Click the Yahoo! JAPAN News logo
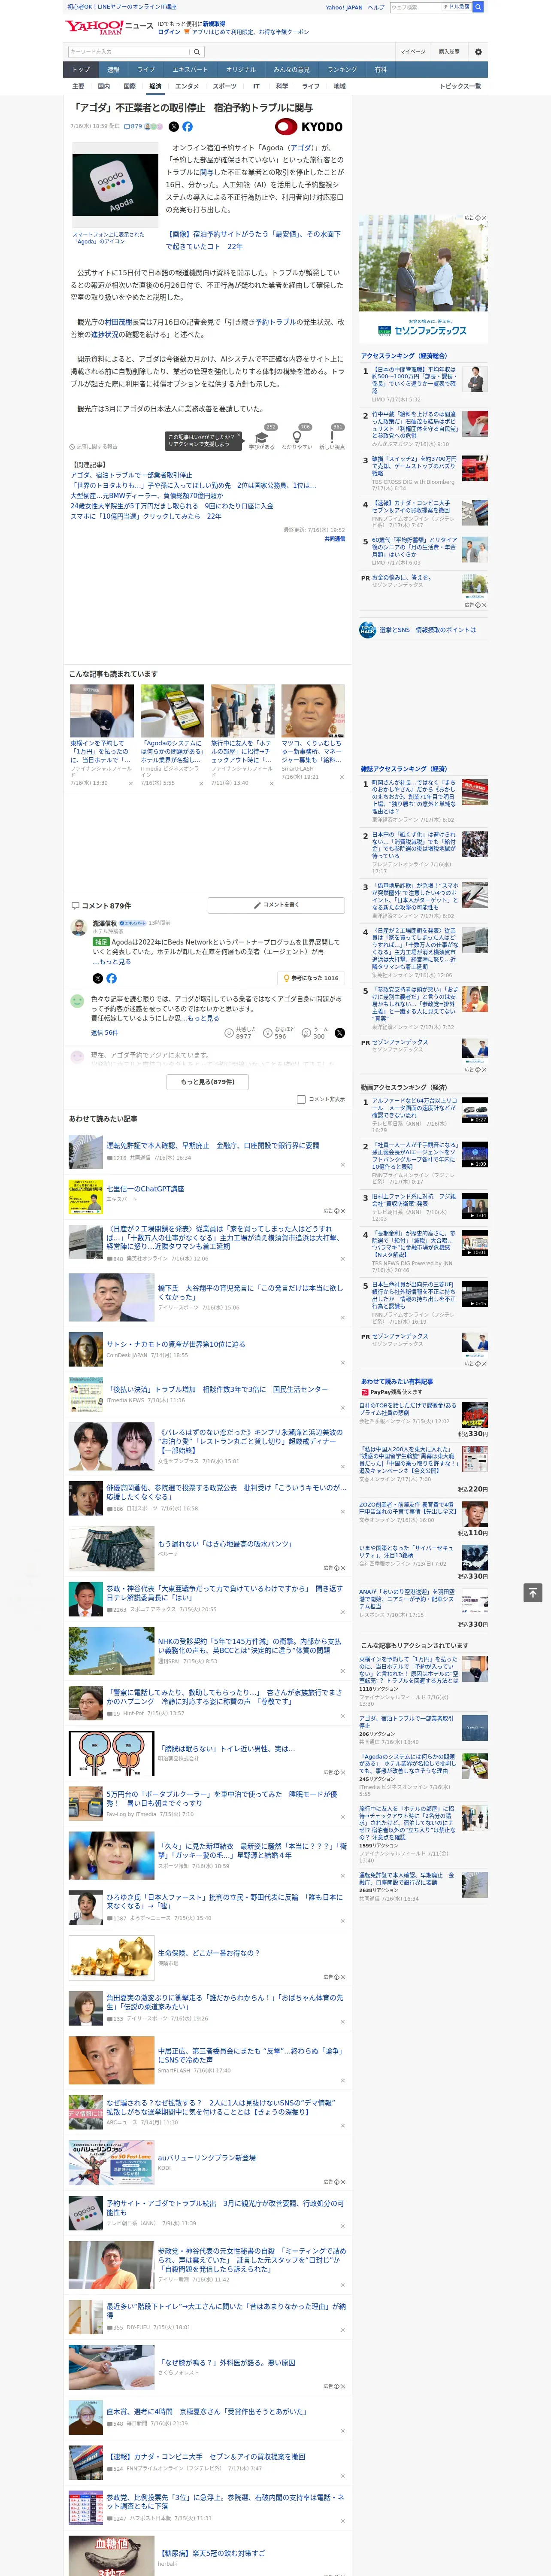This screenshot has width=551, height=2576. coord(109,27)
